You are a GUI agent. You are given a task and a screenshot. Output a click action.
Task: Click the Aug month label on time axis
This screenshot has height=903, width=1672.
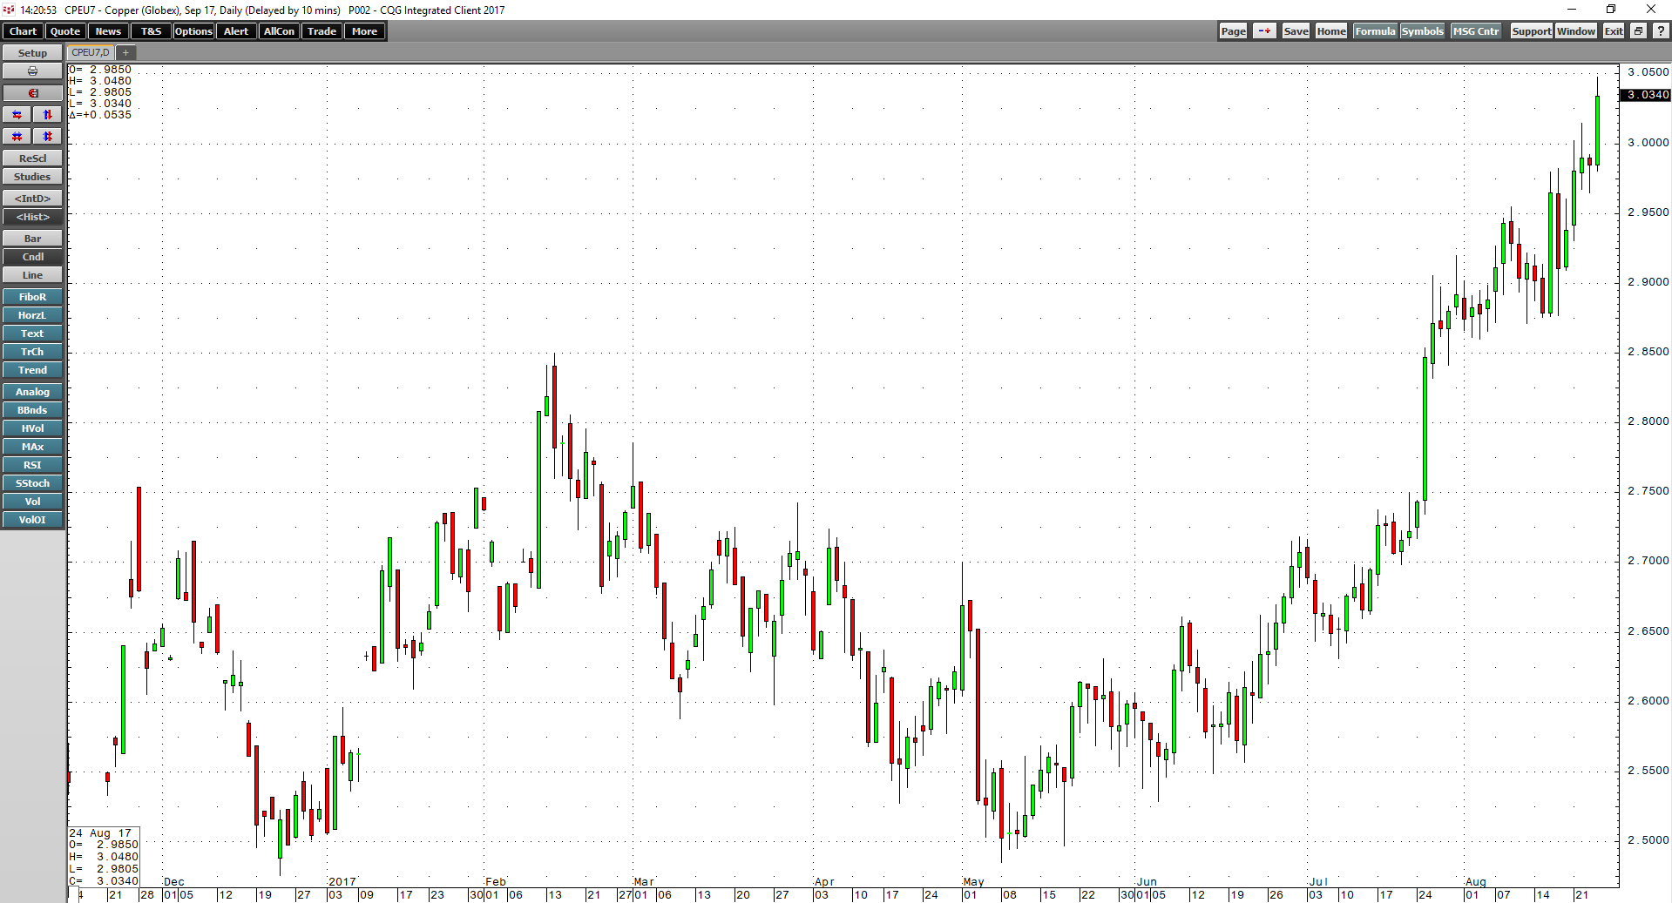(x=1475, y=882)
